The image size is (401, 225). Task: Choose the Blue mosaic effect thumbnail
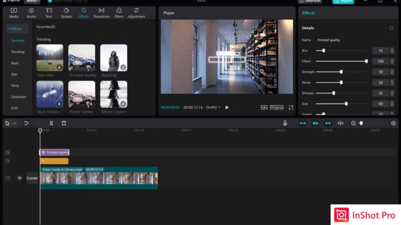click(x=50, y=94)
